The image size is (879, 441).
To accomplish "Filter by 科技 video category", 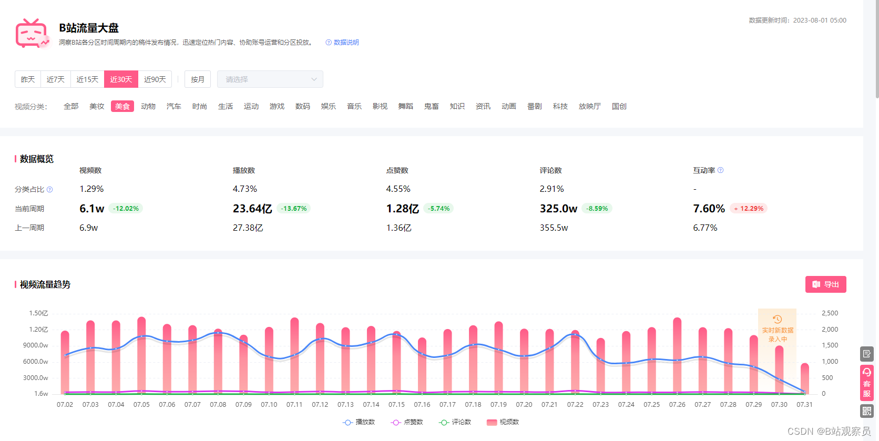I will (560, 106).
